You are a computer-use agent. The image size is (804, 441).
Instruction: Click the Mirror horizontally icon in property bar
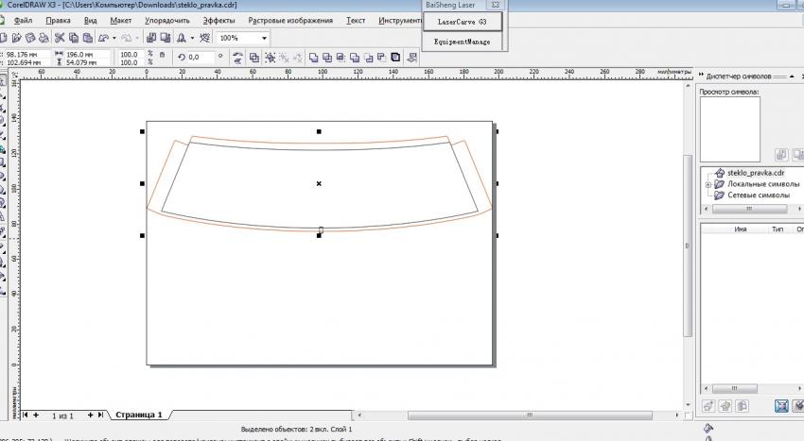point(237,54)
